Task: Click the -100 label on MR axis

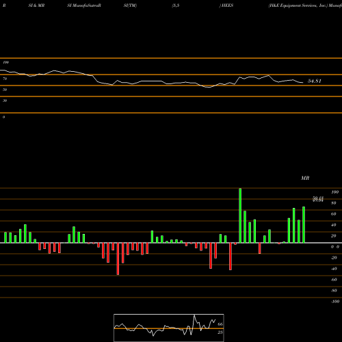Action: pyautogui.click(x=335, y=302)
